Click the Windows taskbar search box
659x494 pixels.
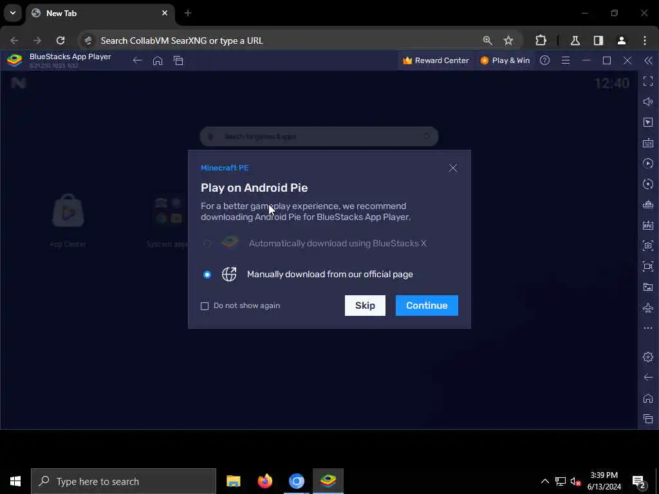(x=124, y=481)
